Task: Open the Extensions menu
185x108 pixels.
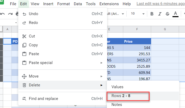Action: click(109, 4)
